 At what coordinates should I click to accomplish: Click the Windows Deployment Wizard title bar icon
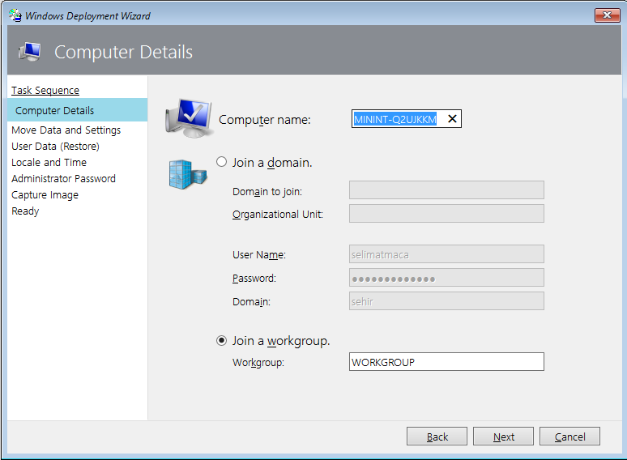point(15,15)
